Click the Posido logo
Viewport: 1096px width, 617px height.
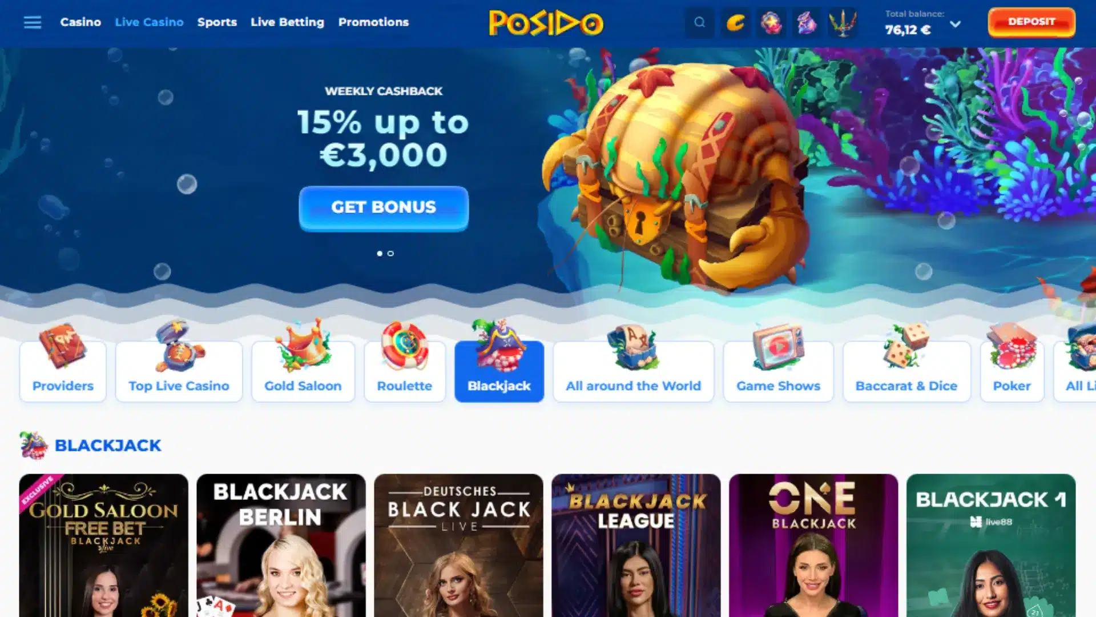pyautogui.click(x=546, y=23)
